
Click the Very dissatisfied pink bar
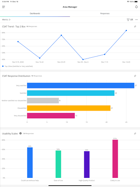(51, 115)
